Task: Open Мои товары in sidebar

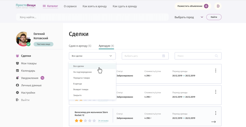Action: [29, 63]
